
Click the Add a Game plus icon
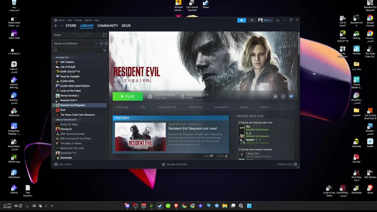pyautogui.click(x=56, y=164)
